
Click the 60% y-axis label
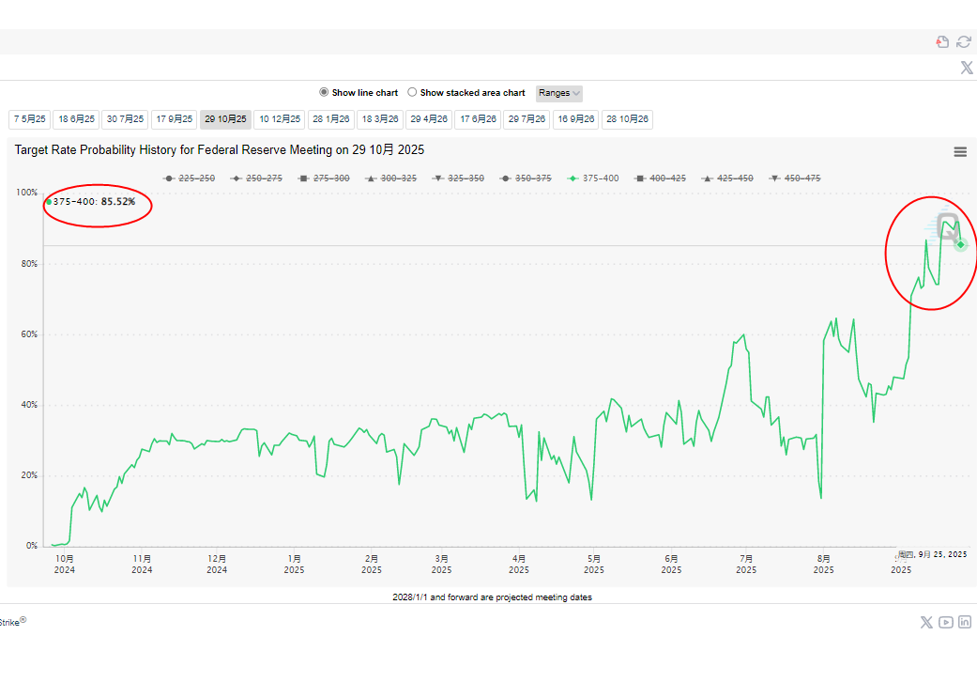(29, 334)
